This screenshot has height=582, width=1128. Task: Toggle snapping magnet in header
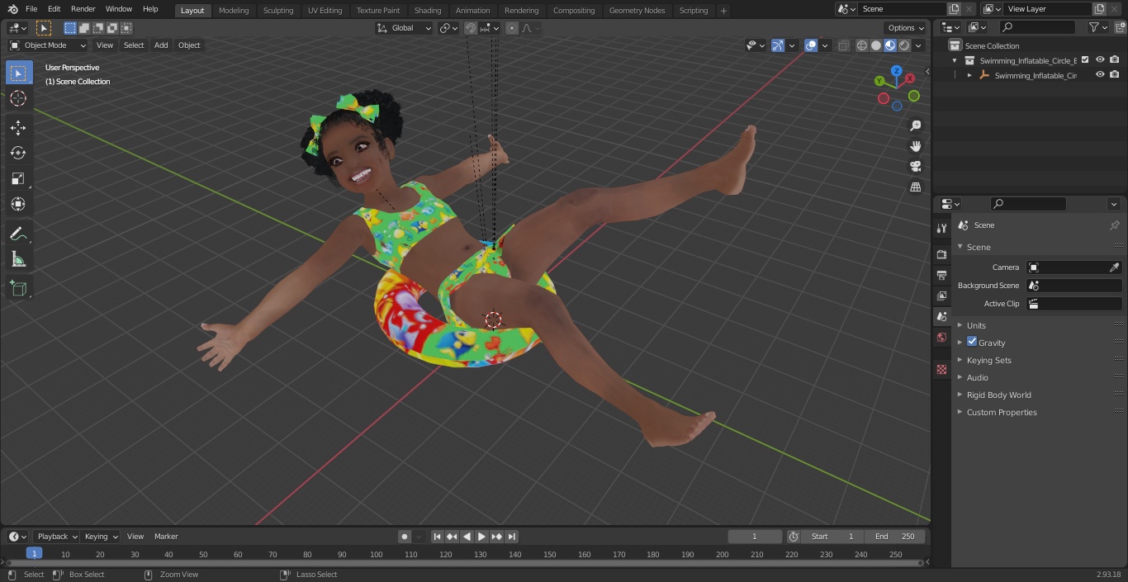click(470, 28)
